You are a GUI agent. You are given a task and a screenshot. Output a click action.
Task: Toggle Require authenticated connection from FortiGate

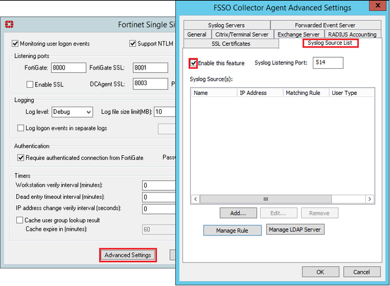(21, 158)
